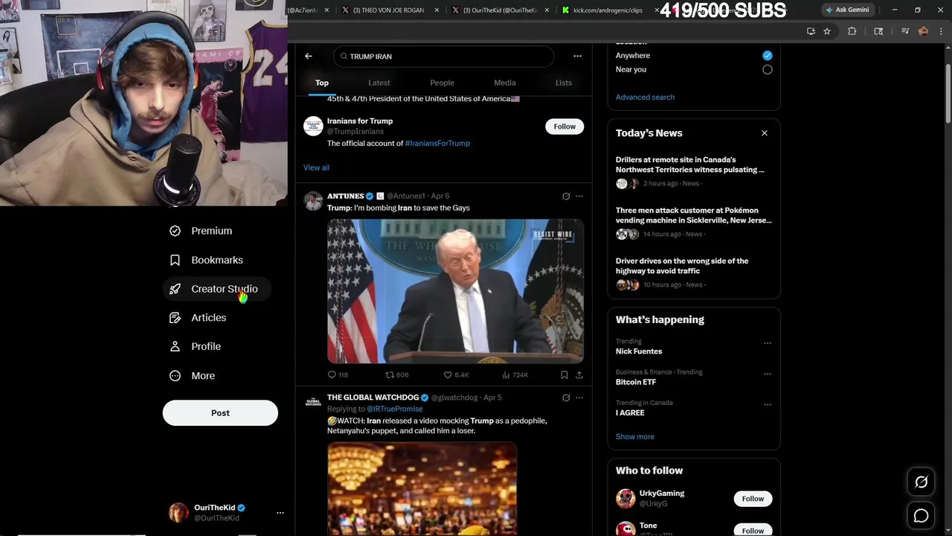Open search options three-dot menu
Viewport: 952px width, 536px height.
click(x=577, y=56)
